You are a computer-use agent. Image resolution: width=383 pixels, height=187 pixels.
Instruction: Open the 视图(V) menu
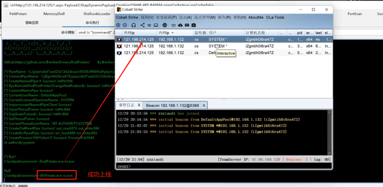(147, 17)
